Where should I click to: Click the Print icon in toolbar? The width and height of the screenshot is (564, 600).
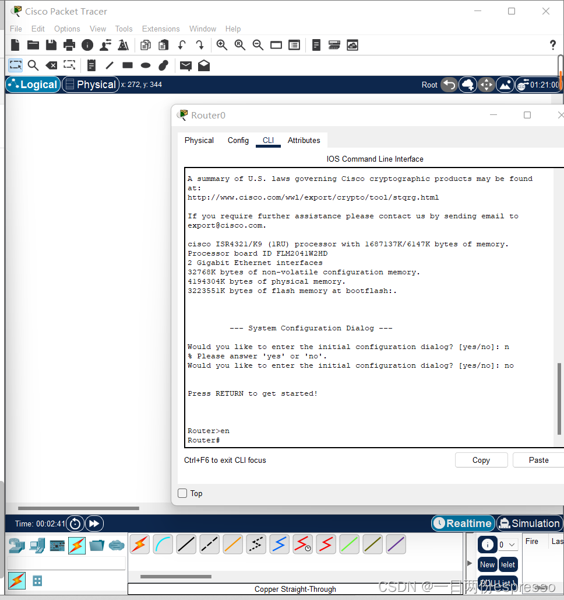(69, 45)
